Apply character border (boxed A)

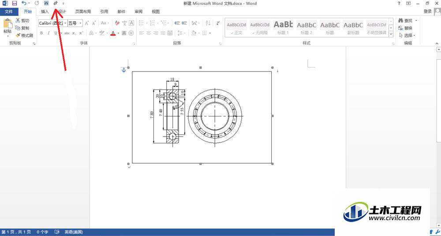click(131, 23)
